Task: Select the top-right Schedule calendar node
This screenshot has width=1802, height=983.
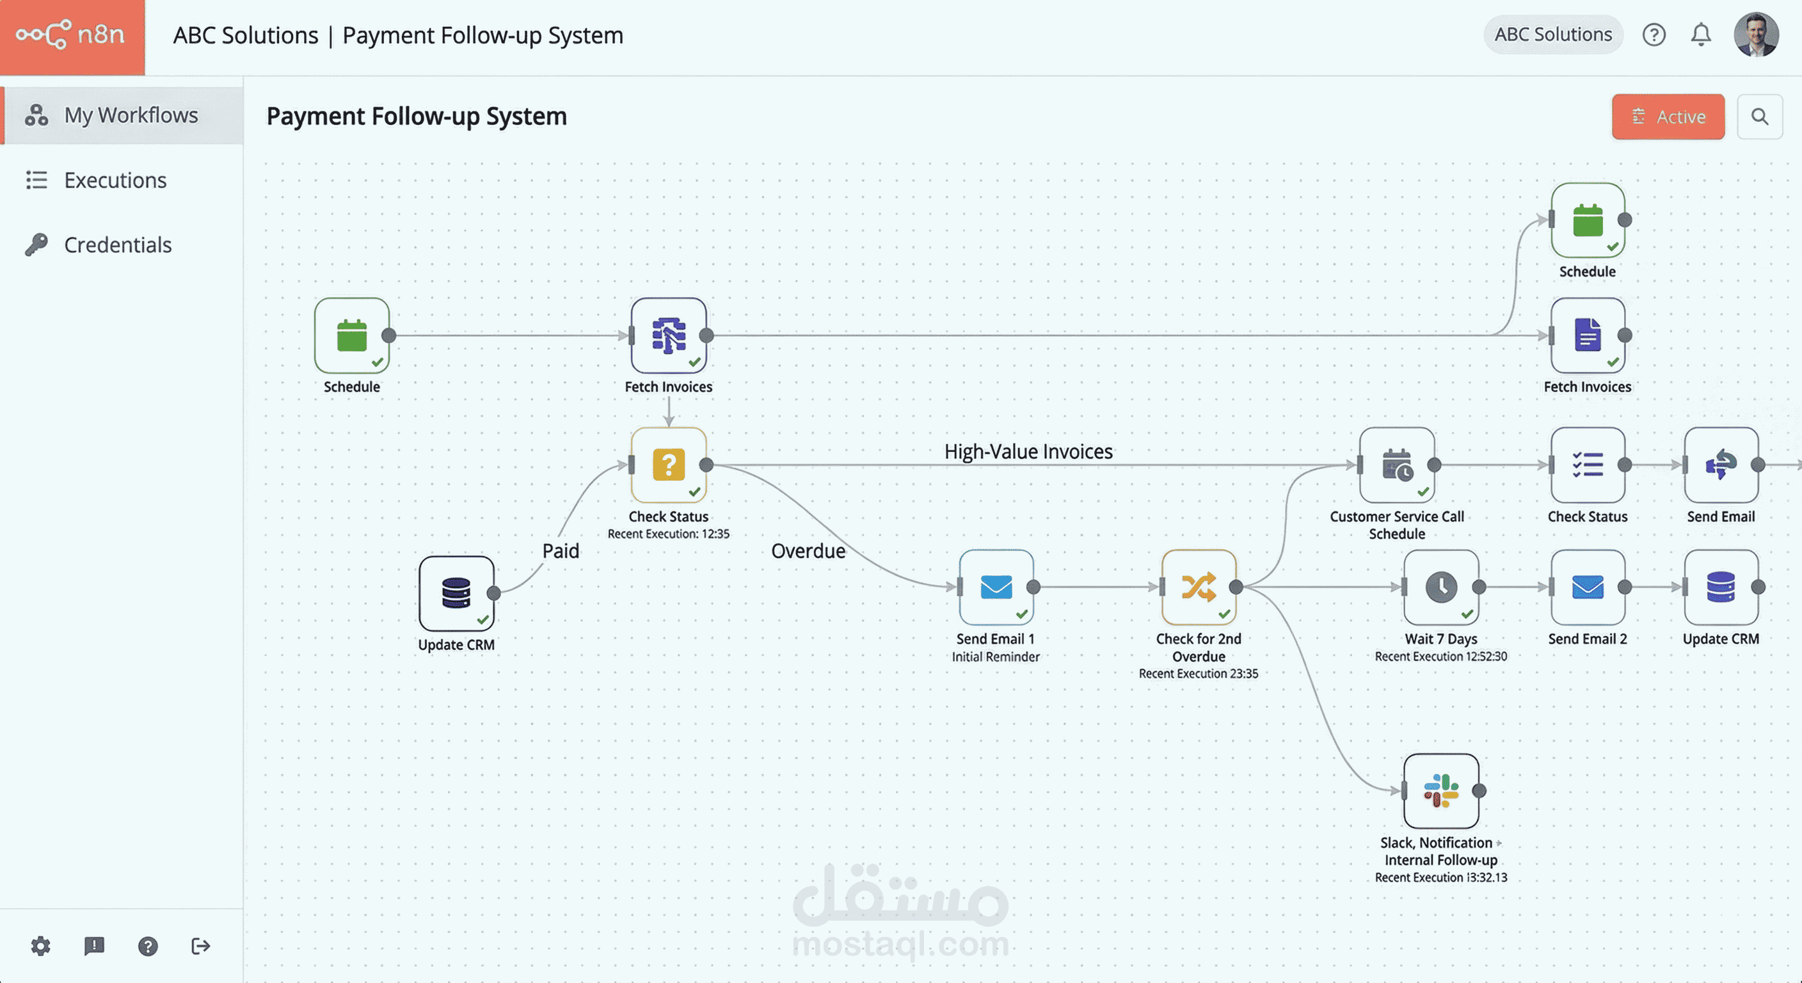Action: point(1588,220)
